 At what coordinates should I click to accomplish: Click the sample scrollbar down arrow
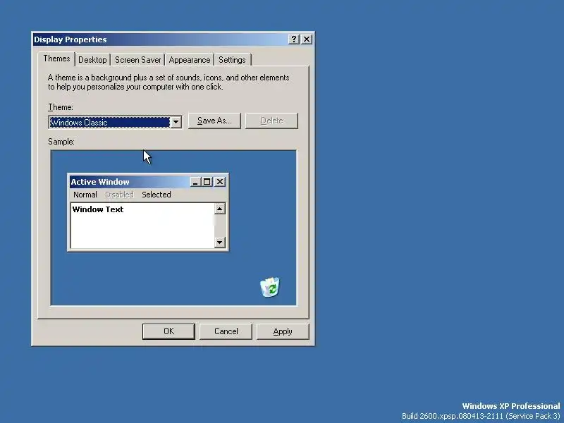tap(219, 243)
